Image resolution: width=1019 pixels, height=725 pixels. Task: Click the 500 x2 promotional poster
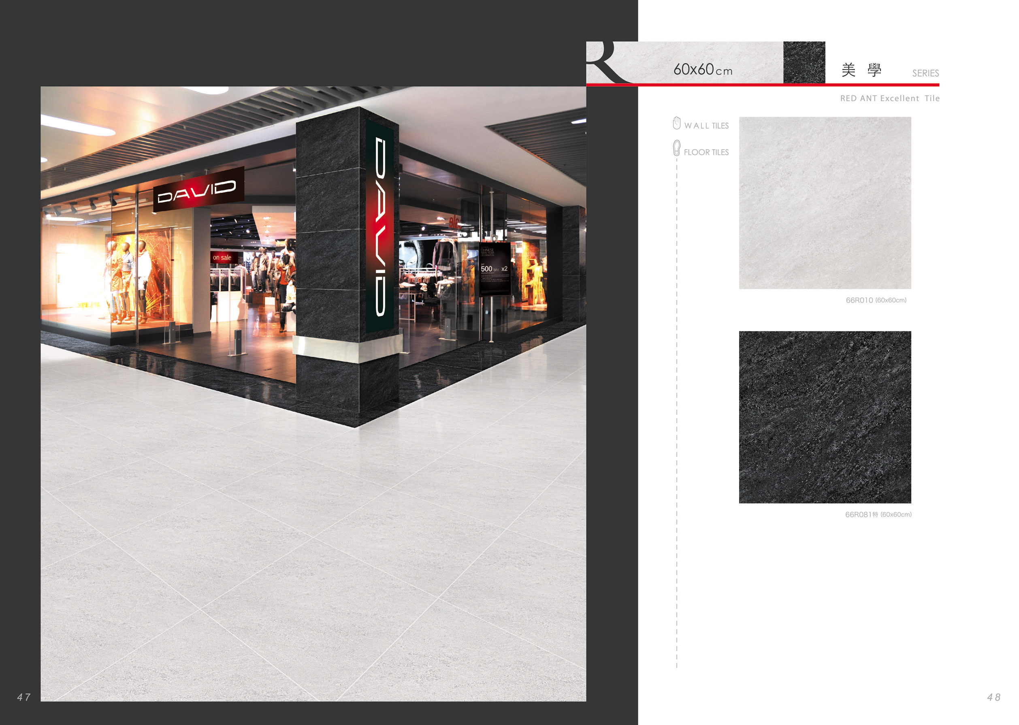point(494,269)
